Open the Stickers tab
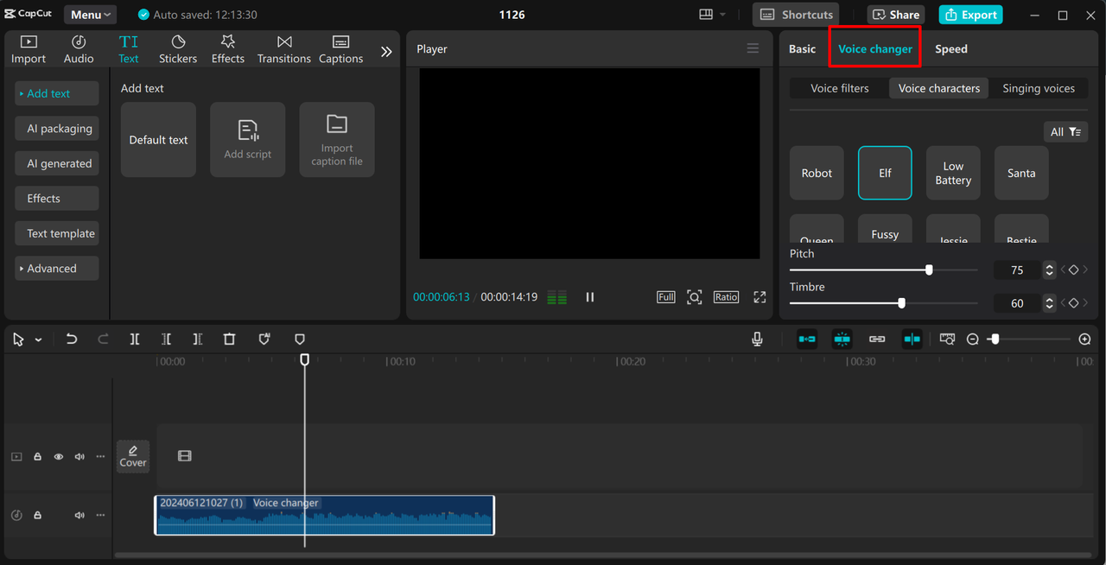Image resolution: width=1106 pixels, height=565 pixels. coord(178,49)
